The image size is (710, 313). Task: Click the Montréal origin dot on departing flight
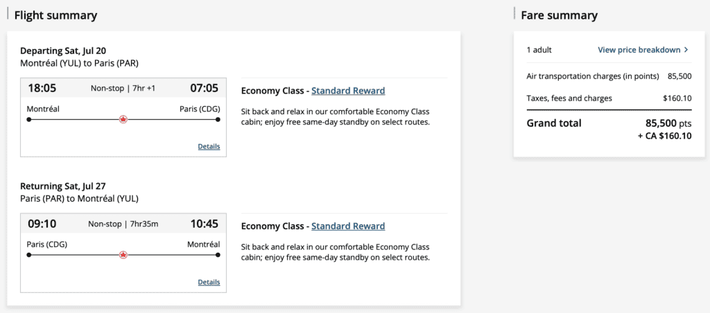(29, 119)
